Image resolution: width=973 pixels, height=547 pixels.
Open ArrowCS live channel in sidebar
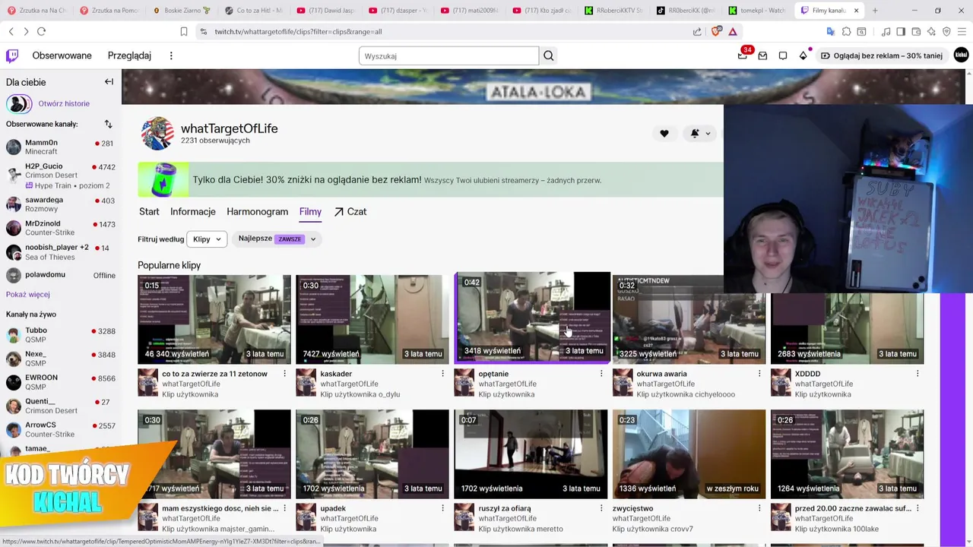pyautogui.click(x=60, y=429)
